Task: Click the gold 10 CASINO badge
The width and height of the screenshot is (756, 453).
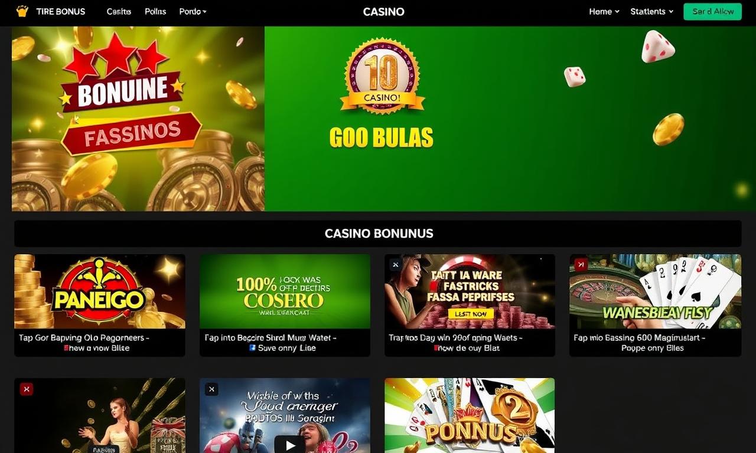Action: [383, 75]
